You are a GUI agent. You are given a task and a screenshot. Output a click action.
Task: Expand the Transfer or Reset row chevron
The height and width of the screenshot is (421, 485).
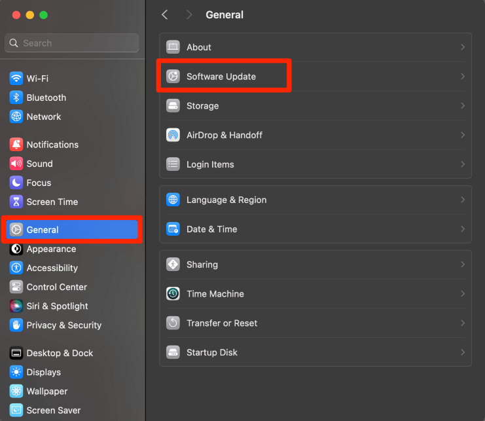pyautogui.click(x=463, y=323)
